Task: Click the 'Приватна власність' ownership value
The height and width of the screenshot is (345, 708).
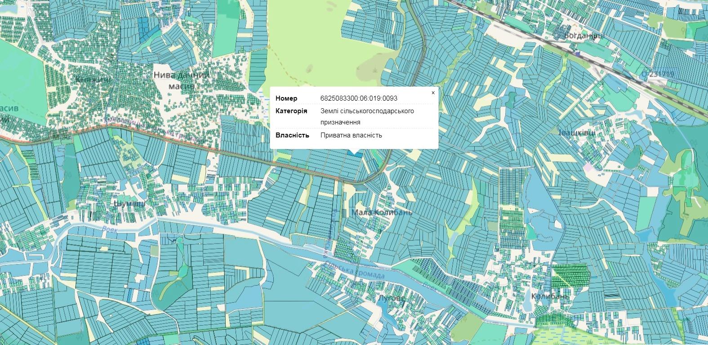Action: click(x=351, y=135)
